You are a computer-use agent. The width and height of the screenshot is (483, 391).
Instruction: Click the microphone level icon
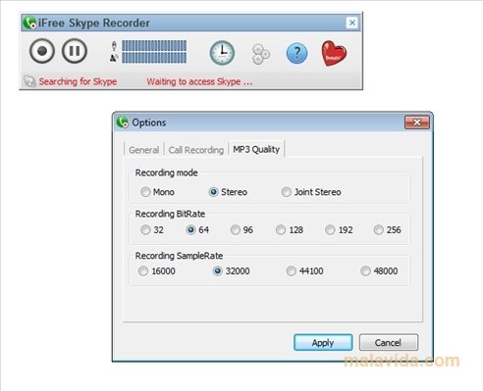point(114,45)
